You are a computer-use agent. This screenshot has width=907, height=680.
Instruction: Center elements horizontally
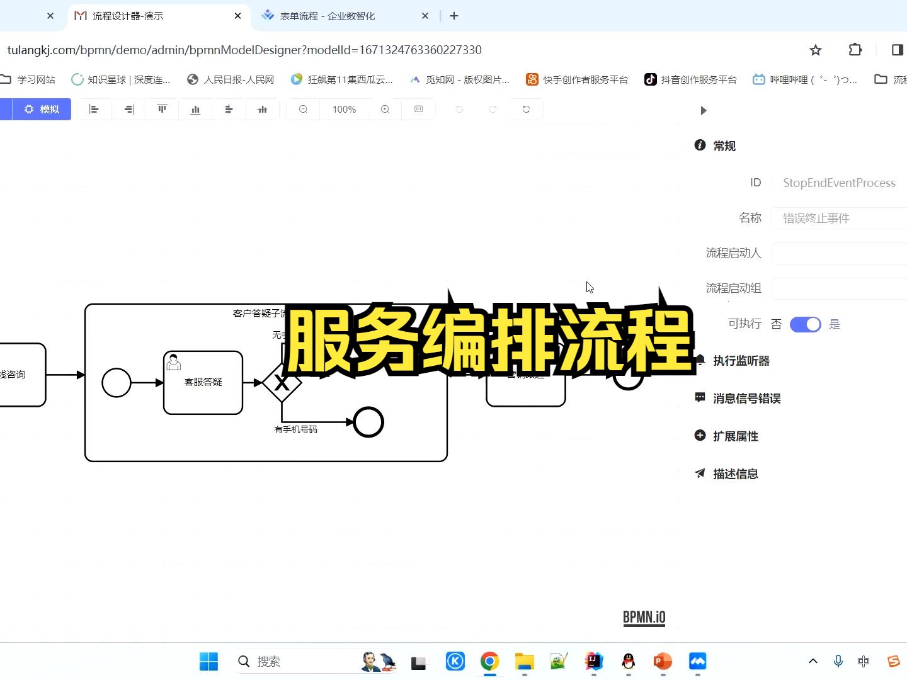[x=229, y=110]
